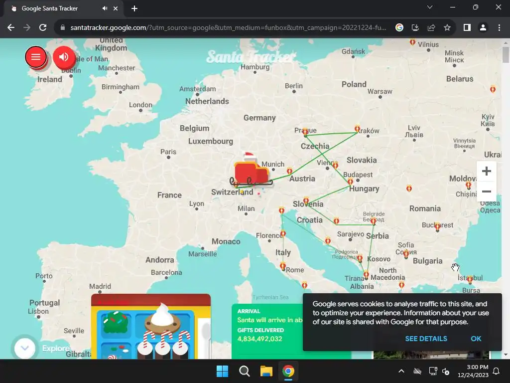
Task: Open tab search dropdown arrow
Action: tap(430, 7)
